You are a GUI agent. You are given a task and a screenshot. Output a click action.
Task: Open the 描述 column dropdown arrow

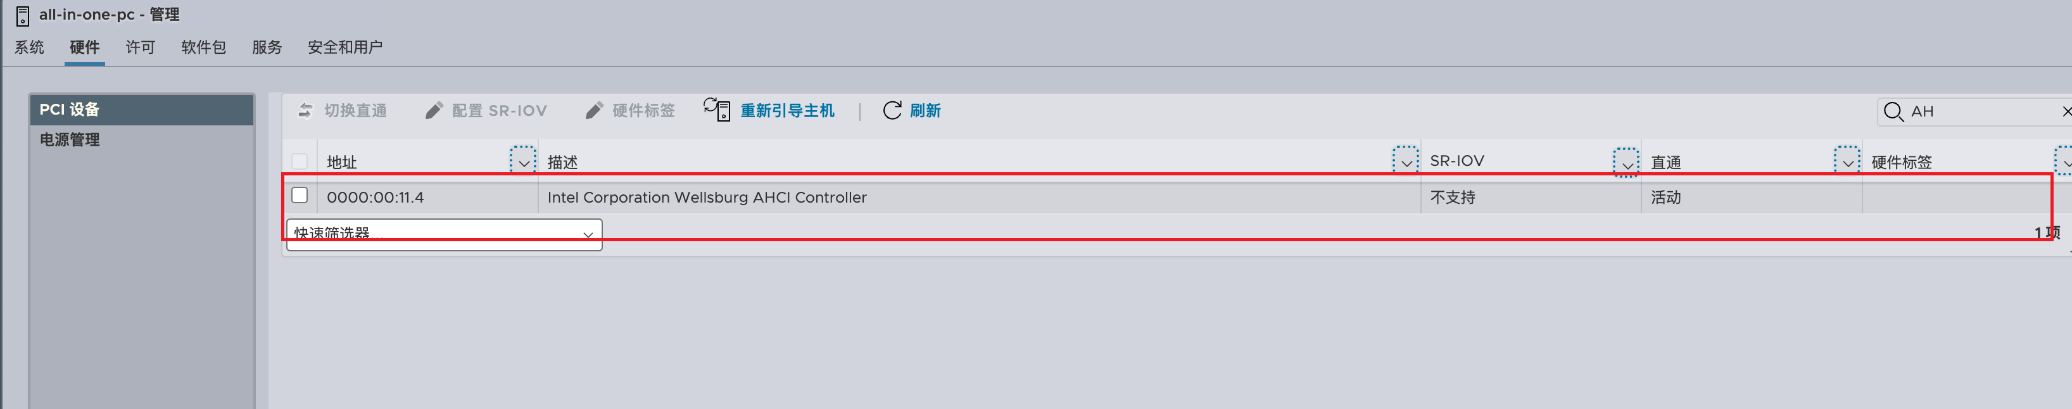[x=1405, y=160]
